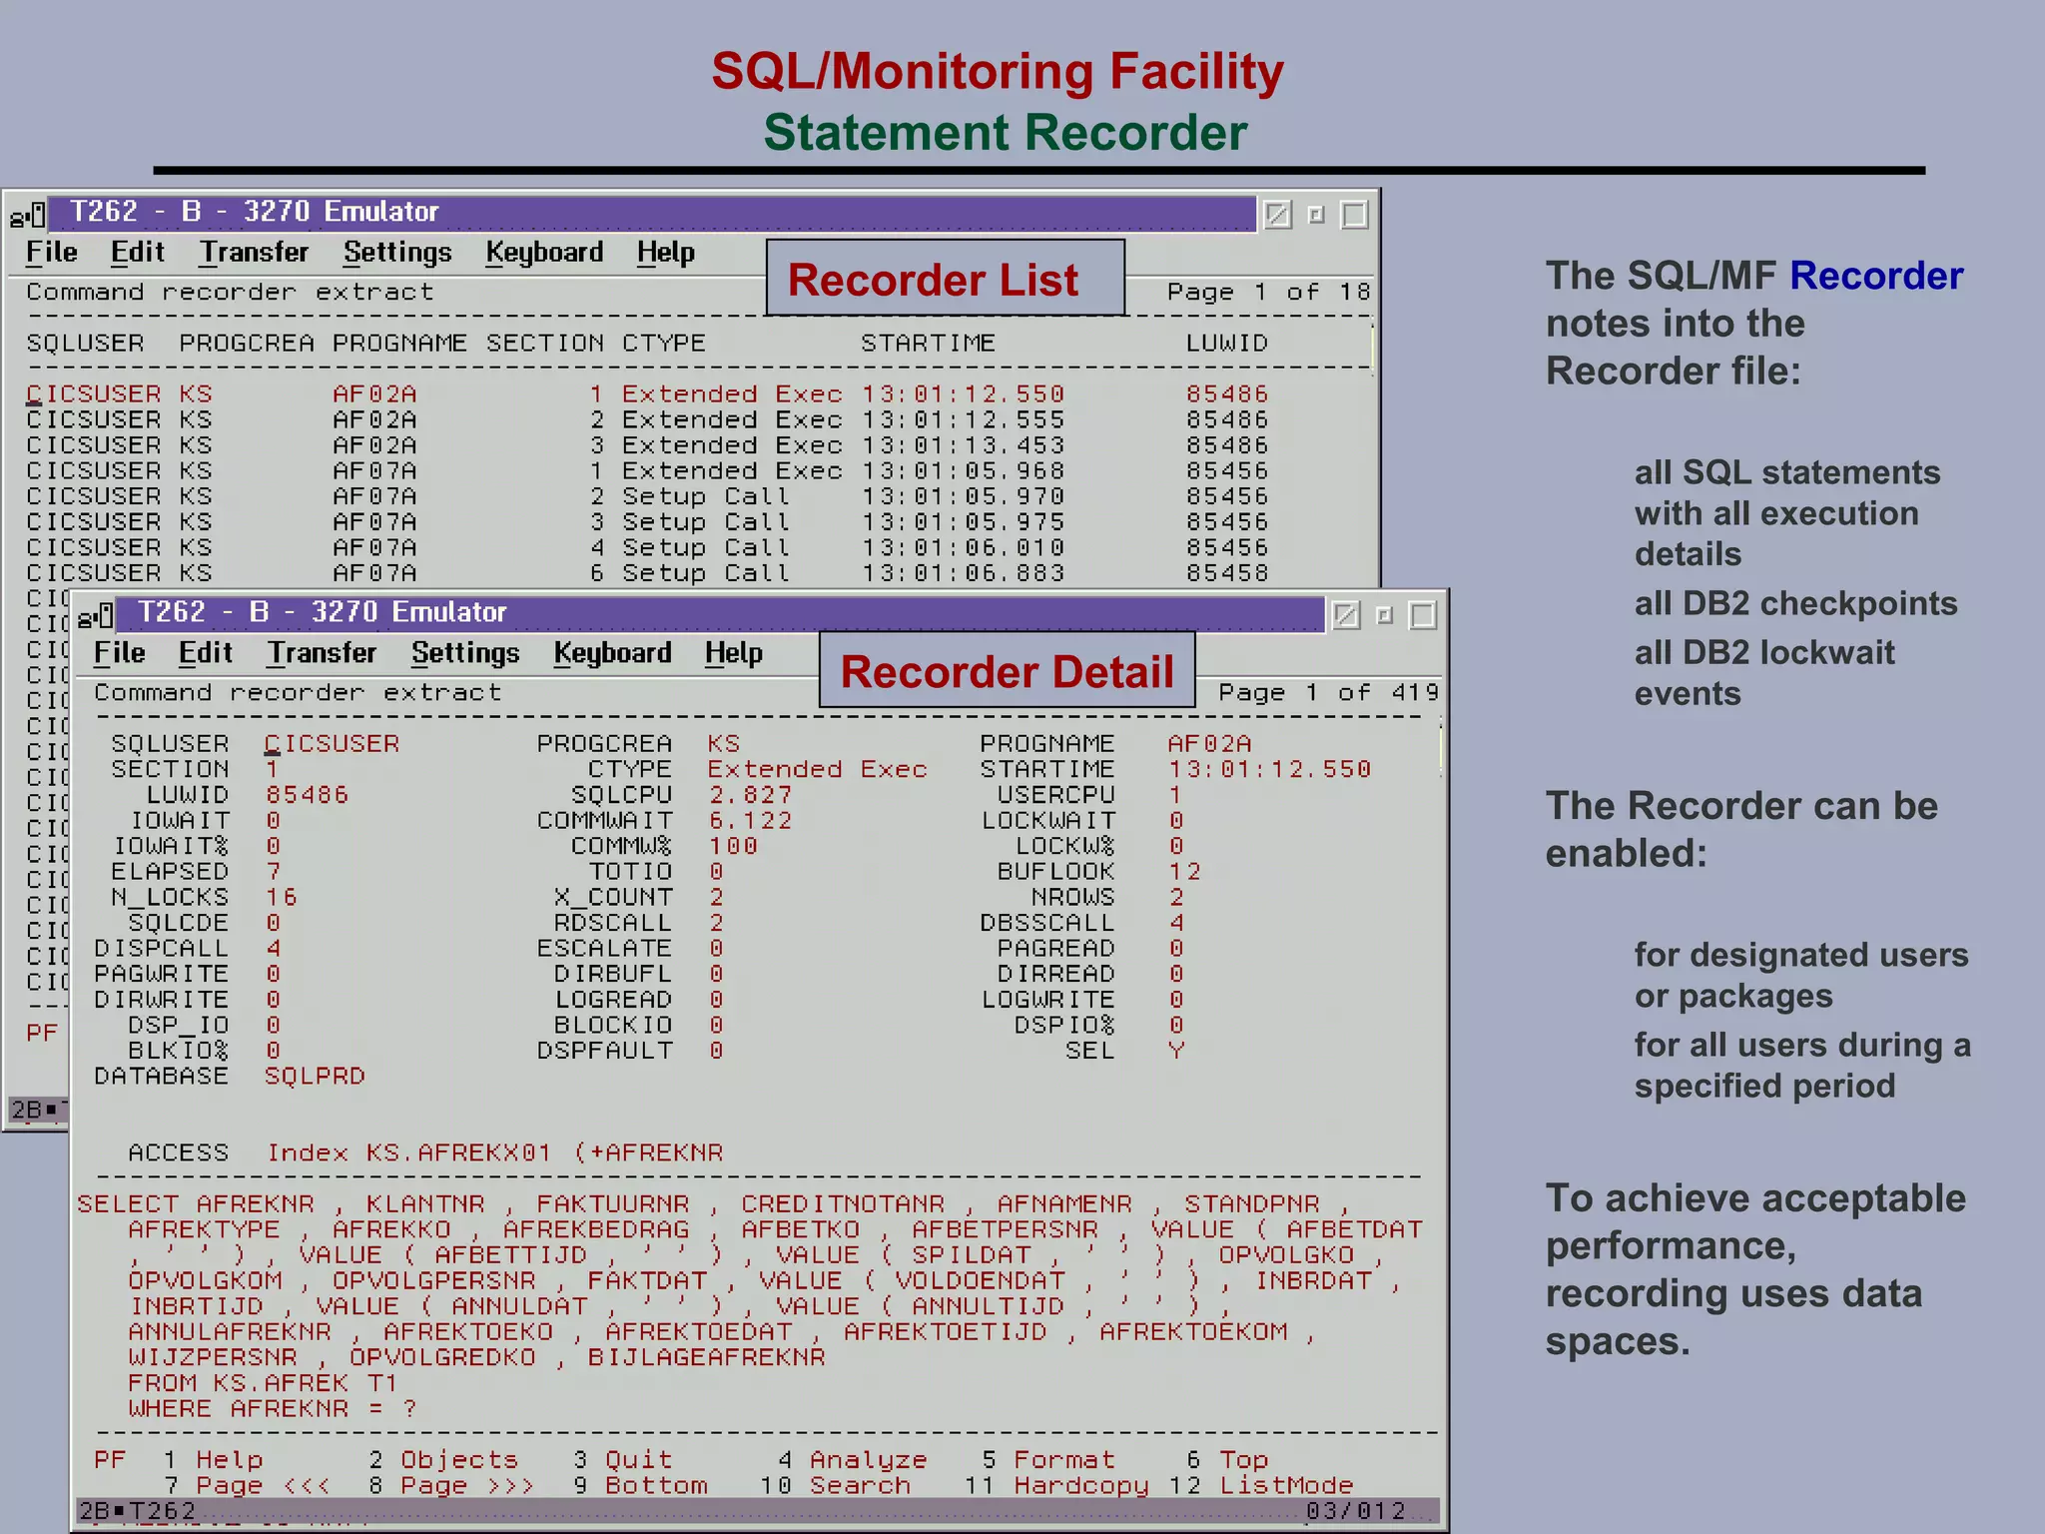
Task: Open Help menu in front Recorder Detail window
Action: [x=734, y=653]
